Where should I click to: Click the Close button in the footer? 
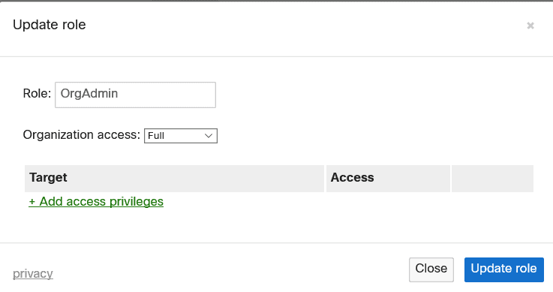coord(431,269)
